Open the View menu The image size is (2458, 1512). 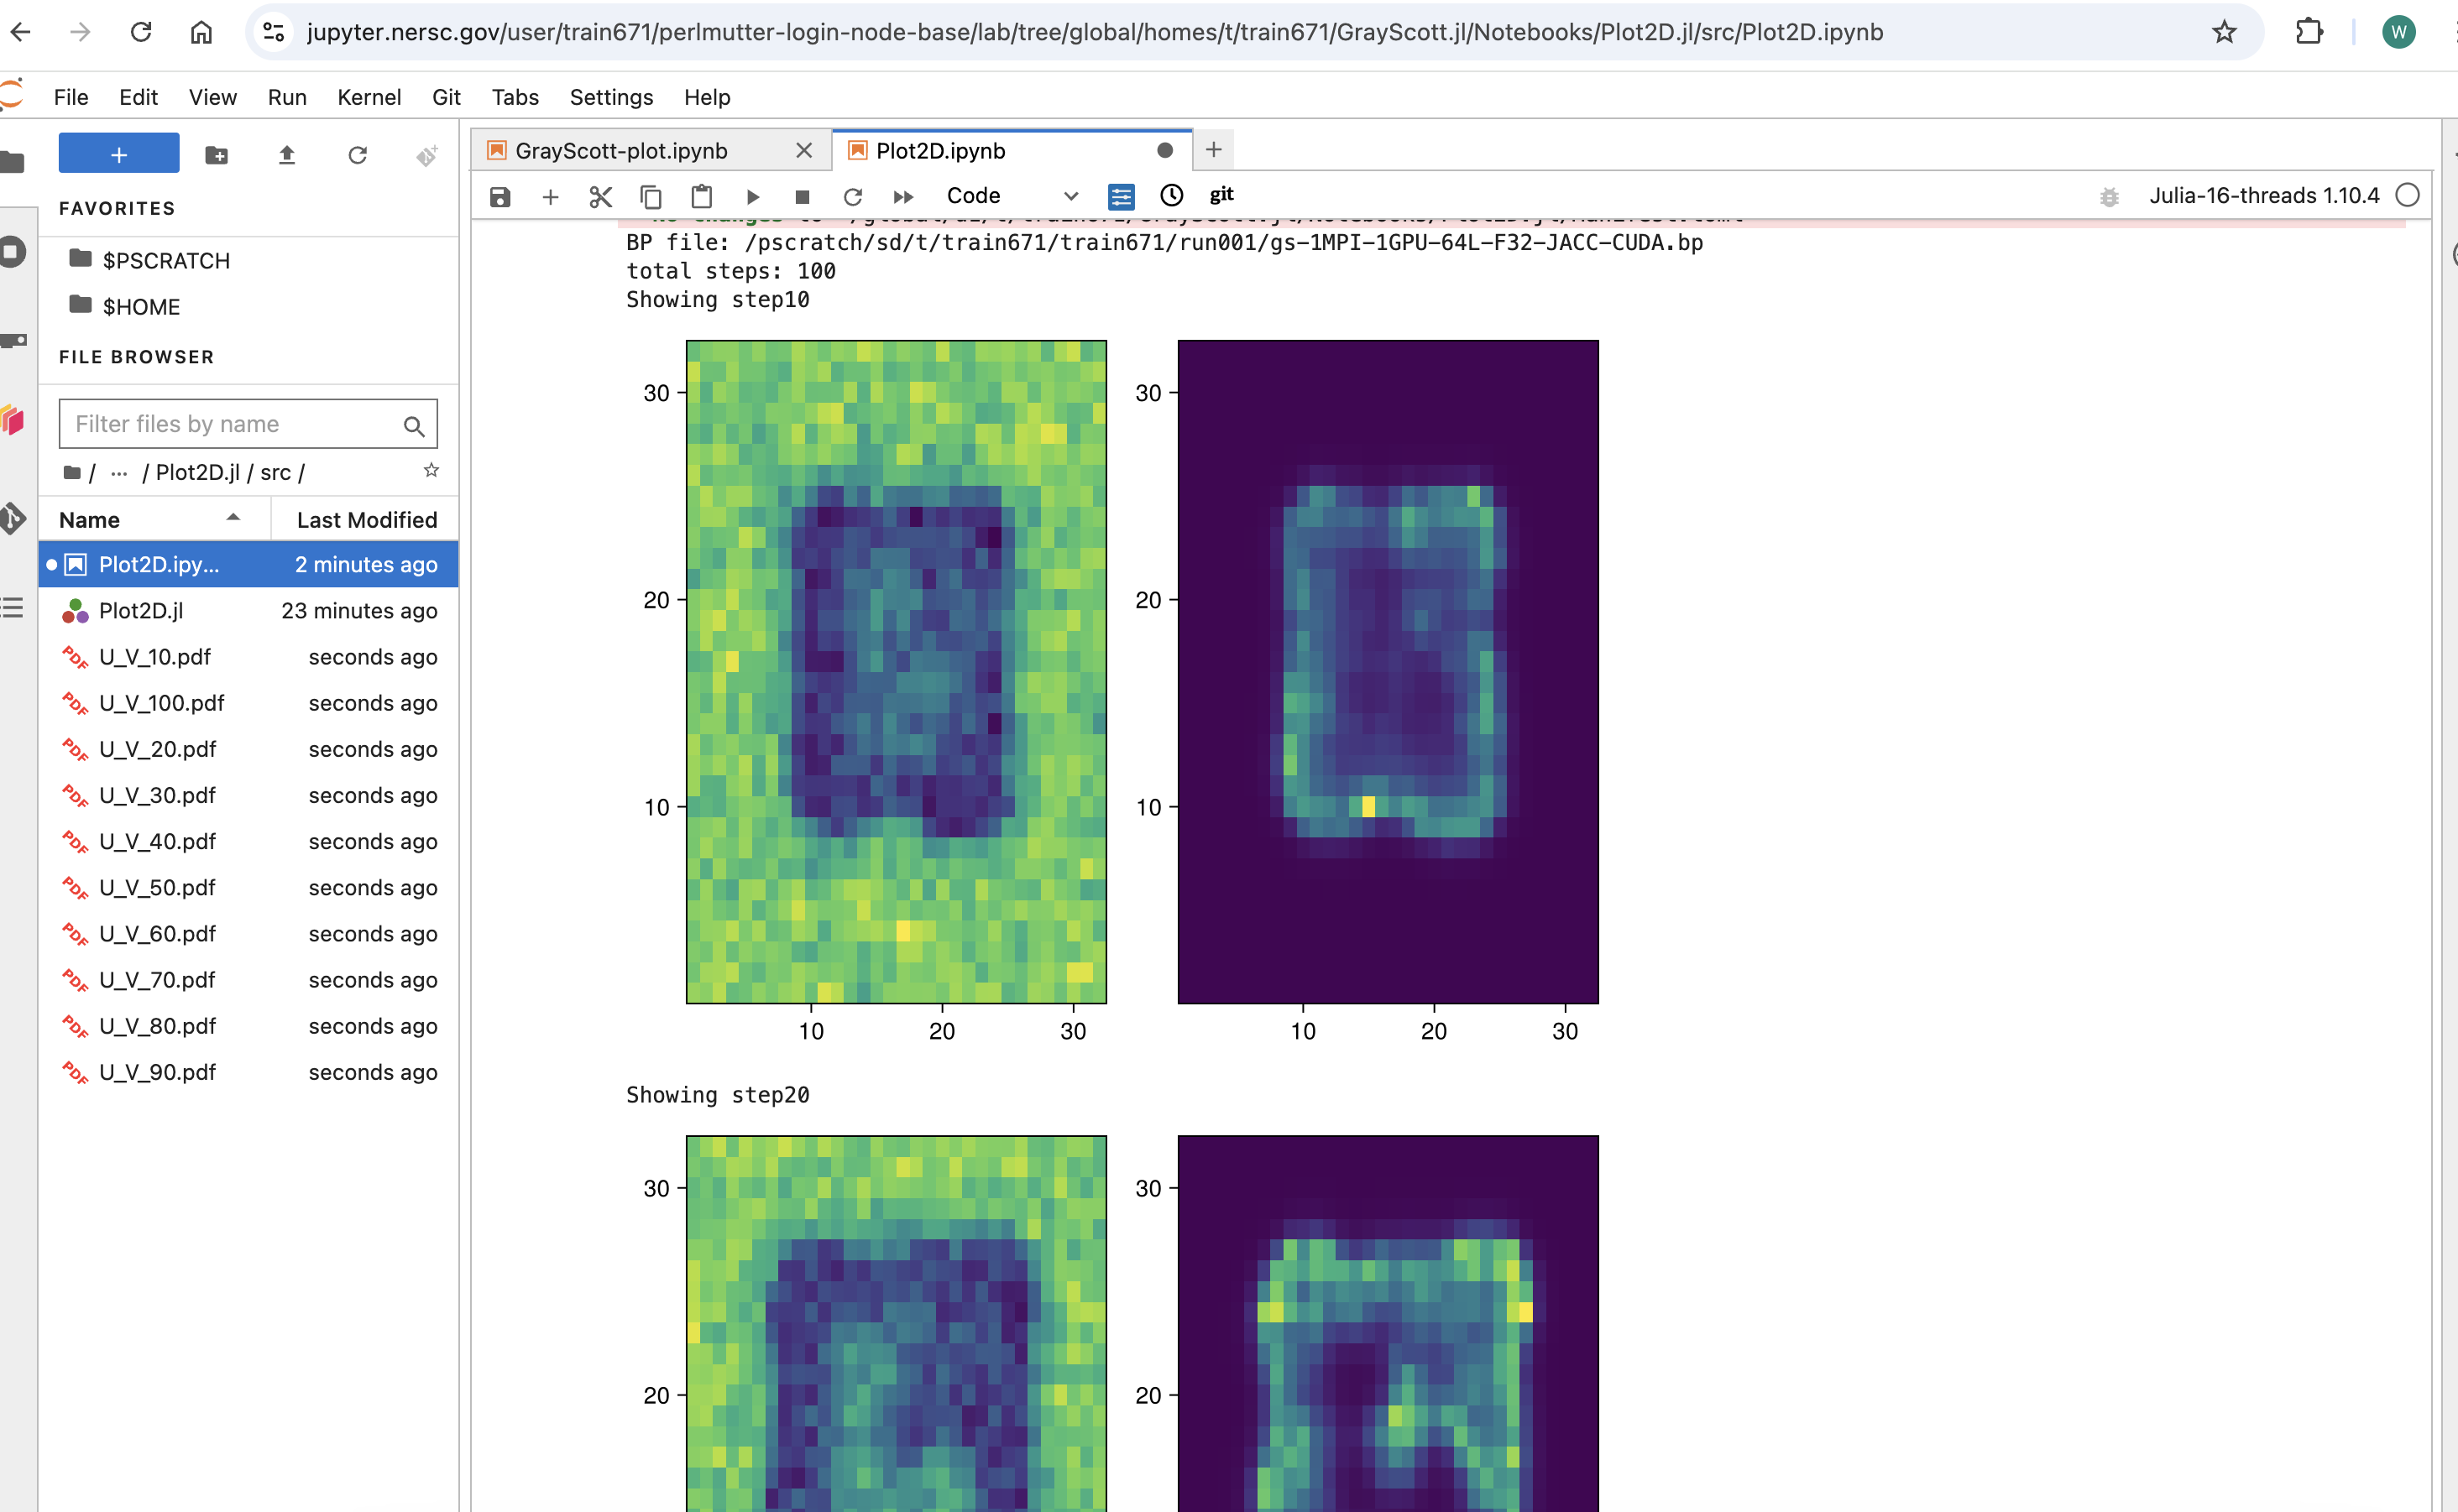213,97
